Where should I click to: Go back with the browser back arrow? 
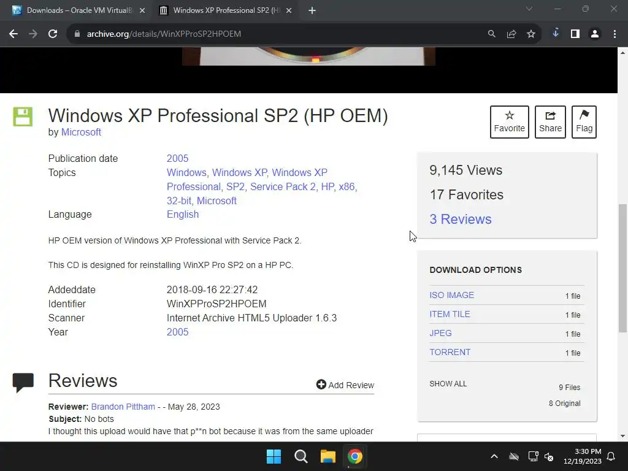coord(13,34)
